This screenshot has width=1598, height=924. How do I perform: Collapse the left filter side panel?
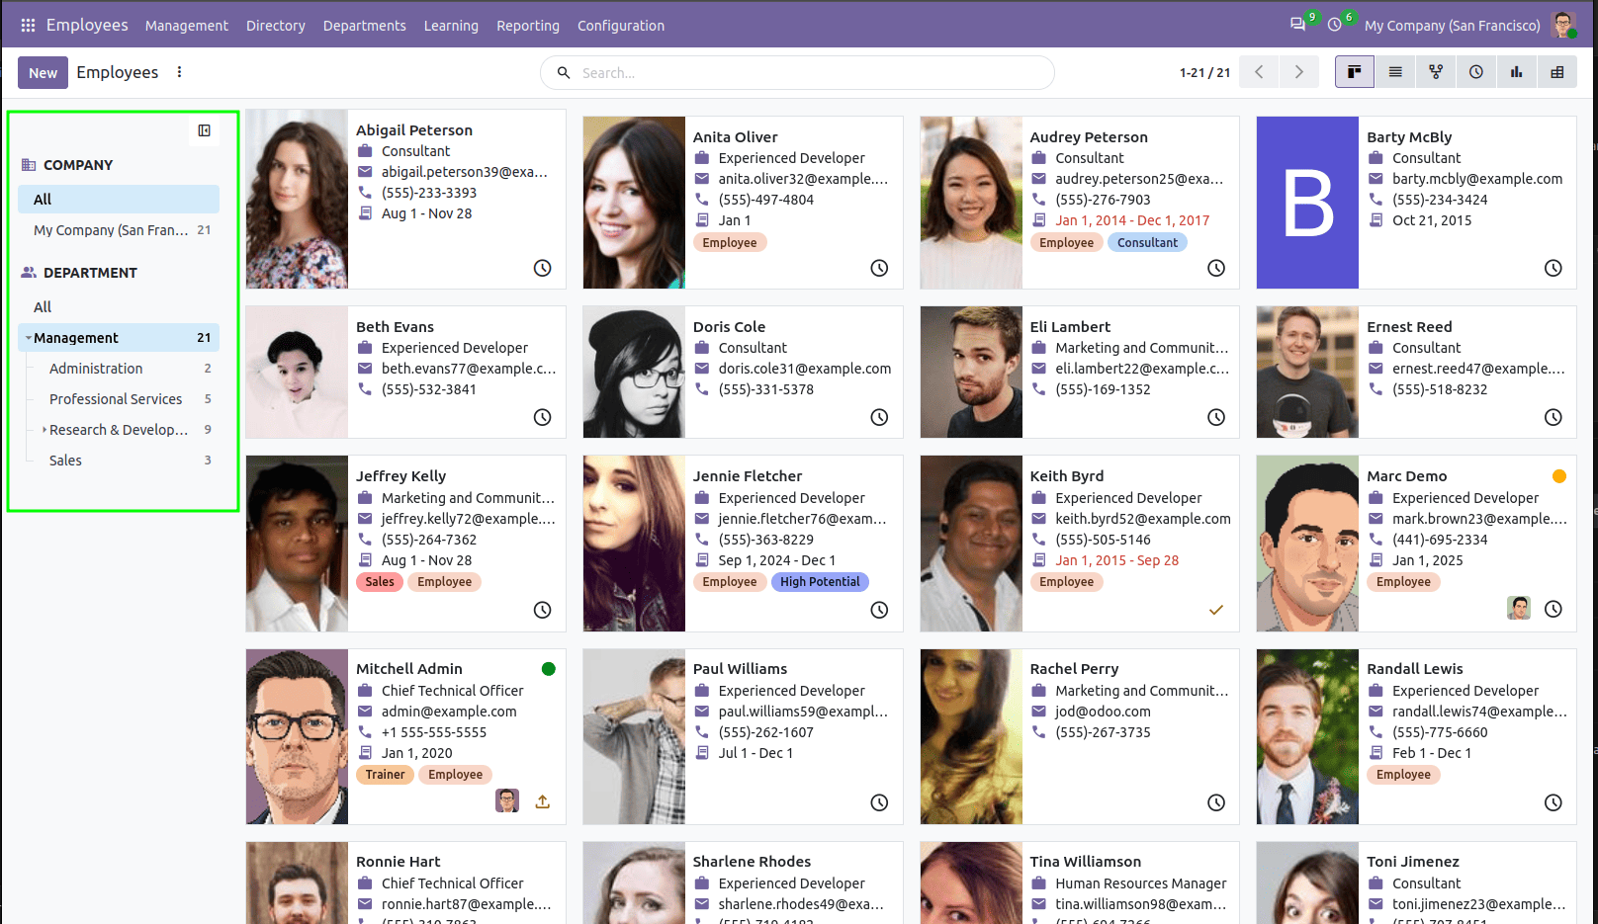coord(204,130)
